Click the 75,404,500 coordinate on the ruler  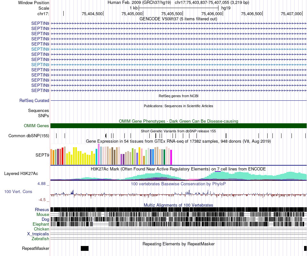pyautogui.click(x=92, y=14)
